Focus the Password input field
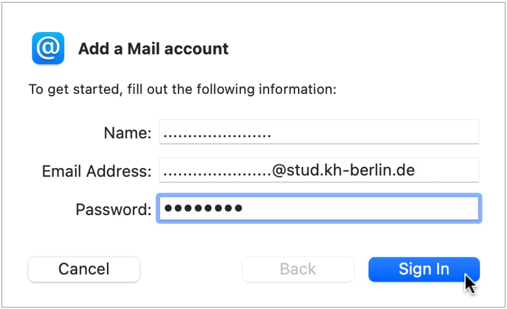This screenshot has height=309, width=507. (319, 209)
